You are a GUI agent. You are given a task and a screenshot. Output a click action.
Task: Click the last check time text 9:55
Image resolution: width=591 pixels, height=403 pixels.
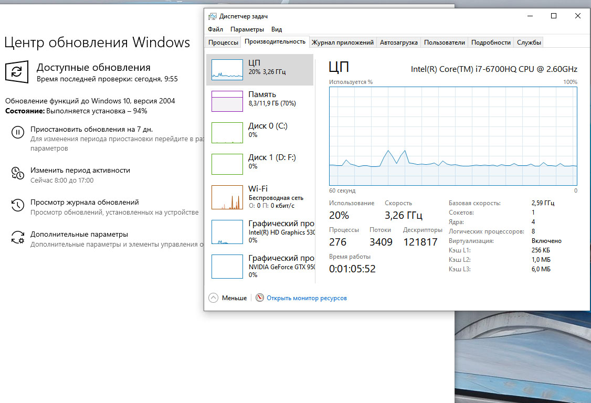pos(107,79)
